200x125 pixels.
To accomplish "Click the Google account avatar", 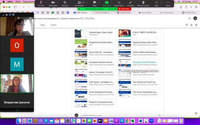I will click(x=195, y=18).
